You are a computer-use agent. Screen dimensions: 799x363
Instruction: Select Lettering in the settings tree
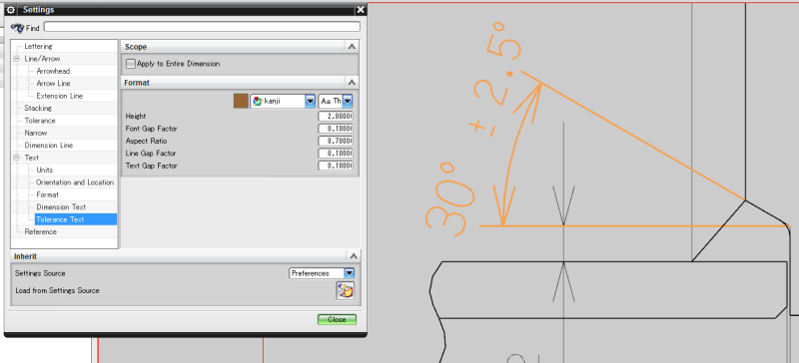[38, 46]
